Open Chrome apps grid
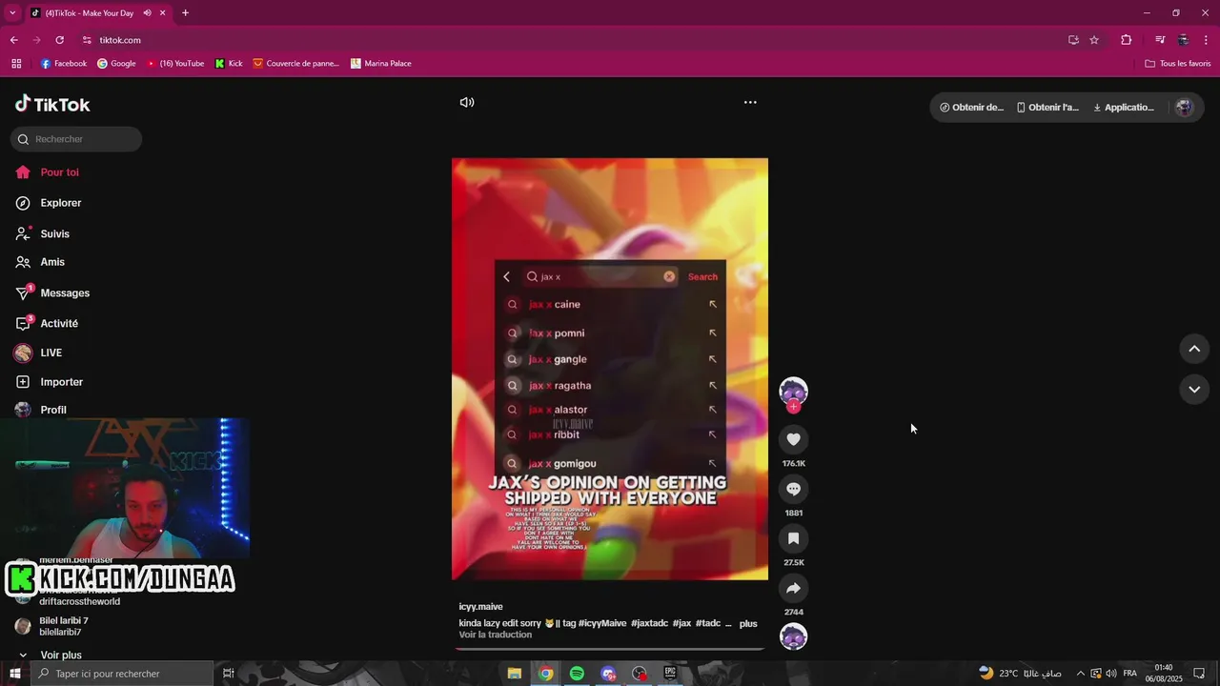The height and width of the screenshot is (686, 1220). (16, 64)
